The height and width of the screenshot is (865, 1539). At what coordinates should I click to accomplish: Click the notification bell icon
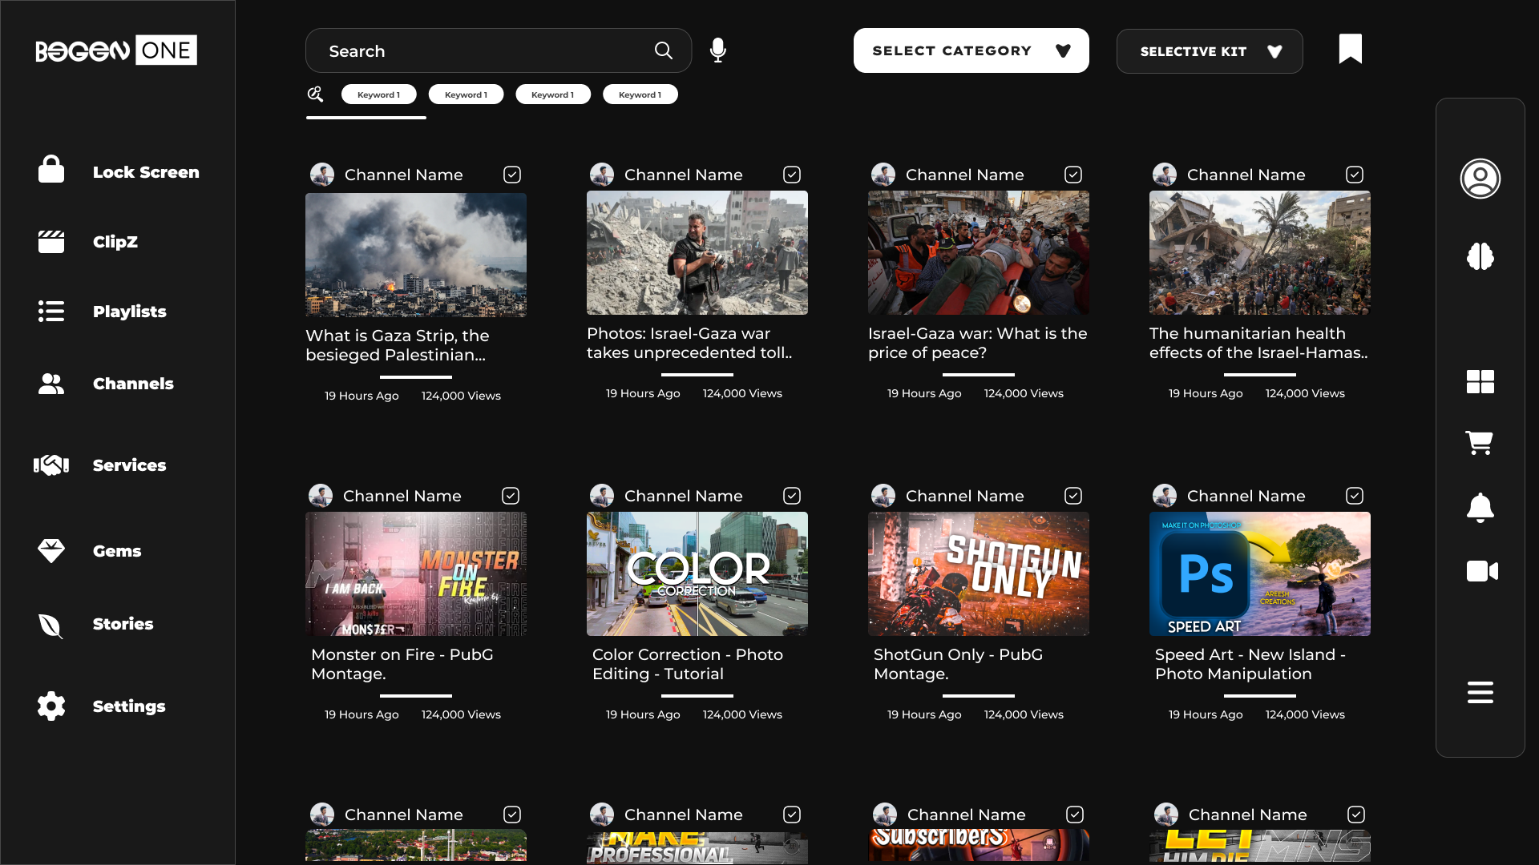click(x=1480, y=507)
